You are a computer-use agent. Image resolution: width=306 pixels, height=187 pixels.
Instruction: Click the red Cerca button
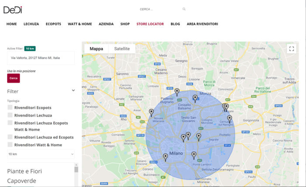pos(14,78)
